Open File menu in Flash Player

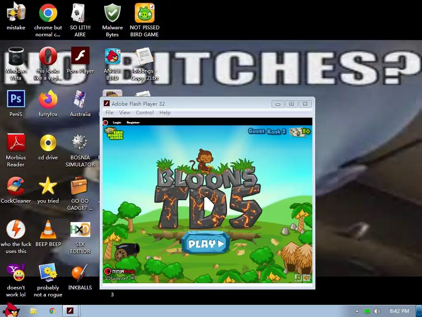click(x=109, y=112)
